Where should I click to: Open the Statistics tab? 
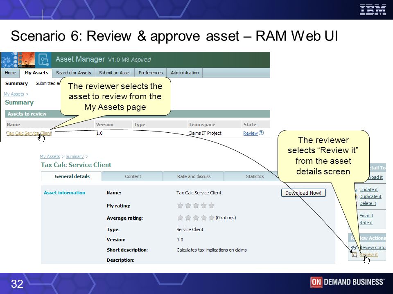(x=255, y=176)
